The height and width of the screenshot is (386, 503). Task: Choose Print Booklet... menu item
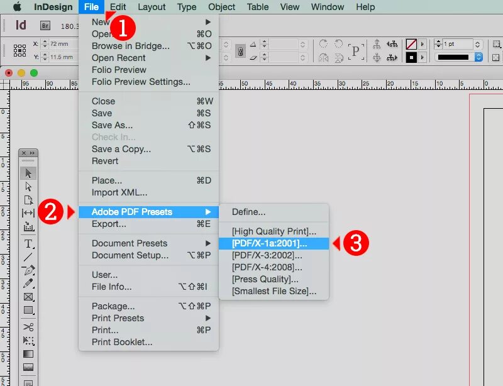[149, 342]
